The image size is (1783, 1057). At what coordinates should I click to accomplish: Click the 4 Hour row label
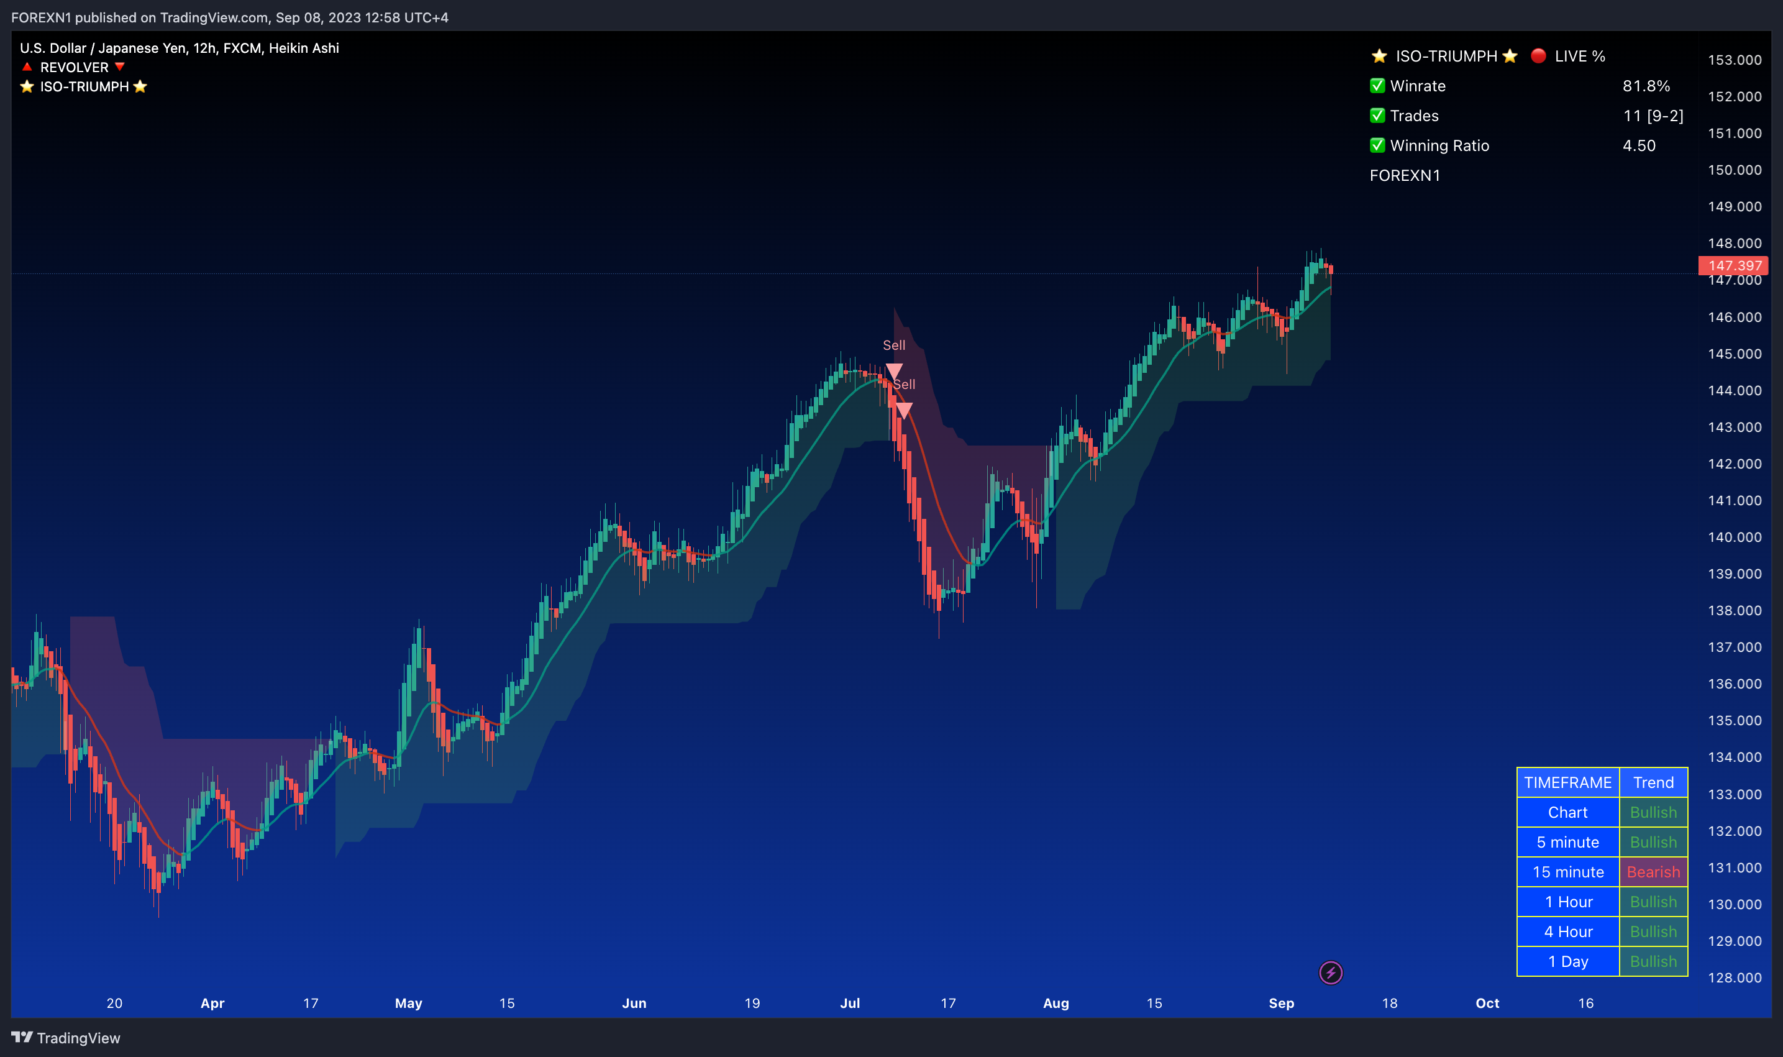(x=1568, y=931)
